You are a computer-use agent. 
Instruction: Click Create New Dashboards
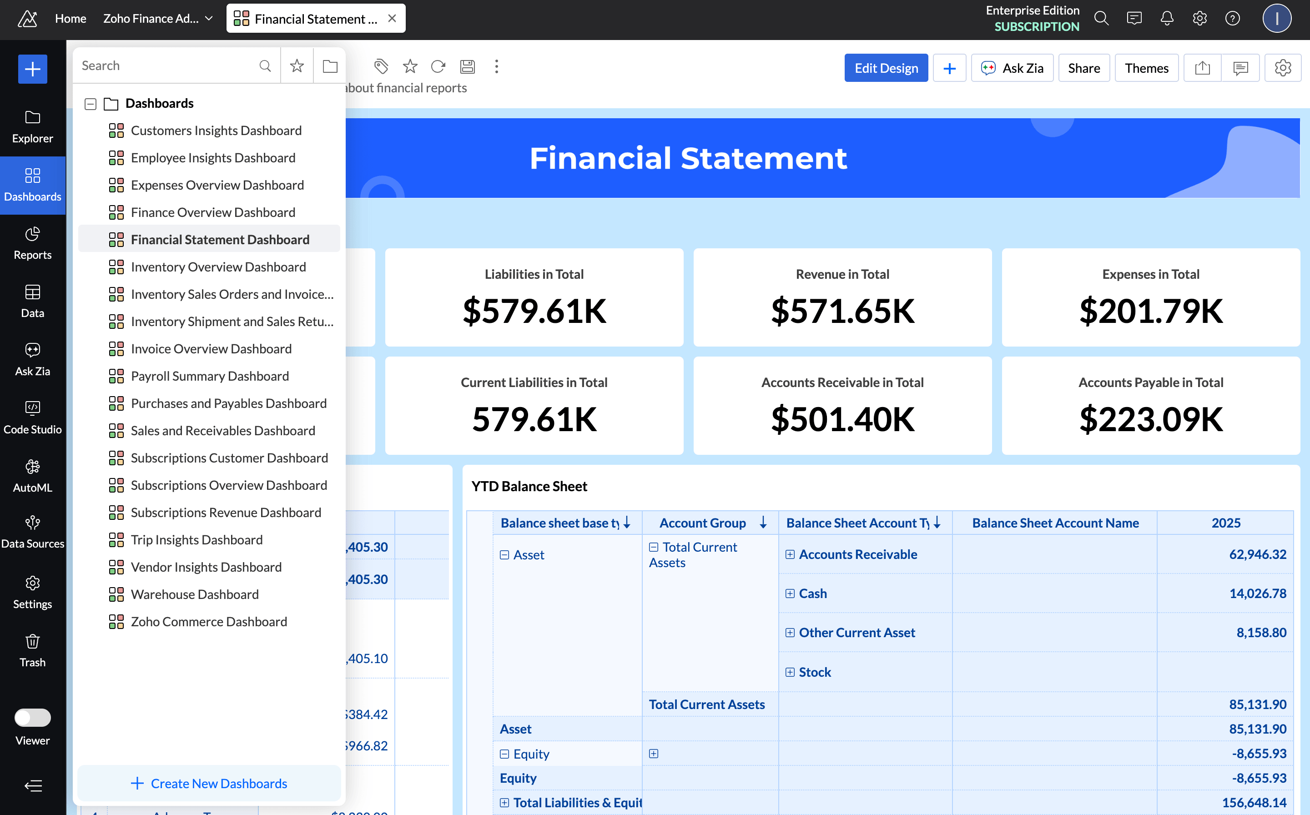(x=209, y=783)
